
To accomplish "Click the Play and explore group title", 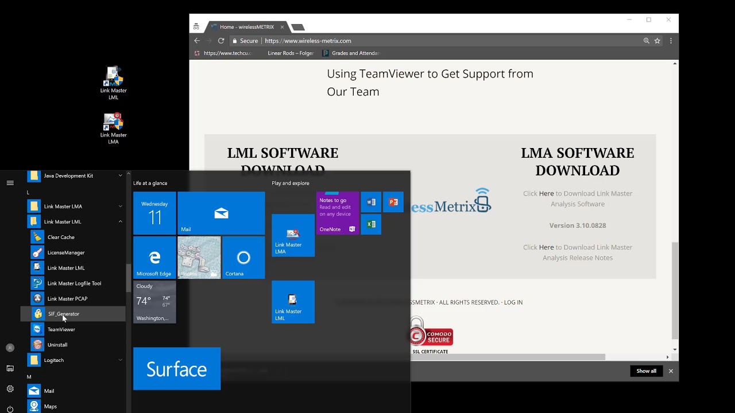I will coord(291,183).
